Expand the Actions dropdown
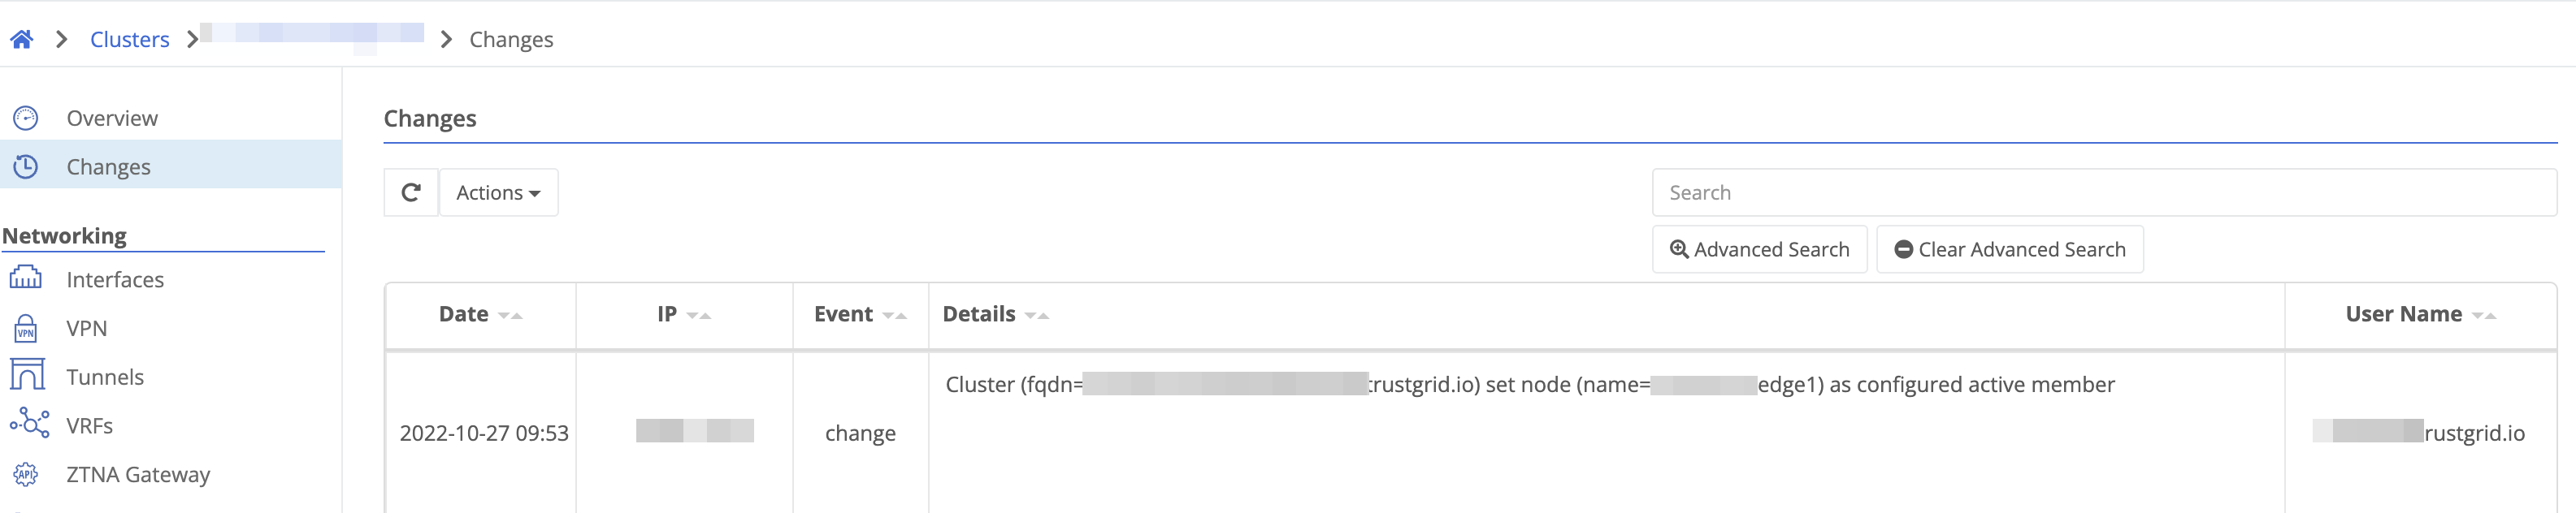2576x513 pixels. [498, 192]
